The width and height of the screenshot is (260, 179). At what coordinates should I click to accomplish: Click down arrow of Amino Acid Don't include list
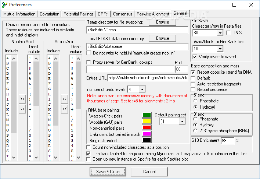(79, 157)
